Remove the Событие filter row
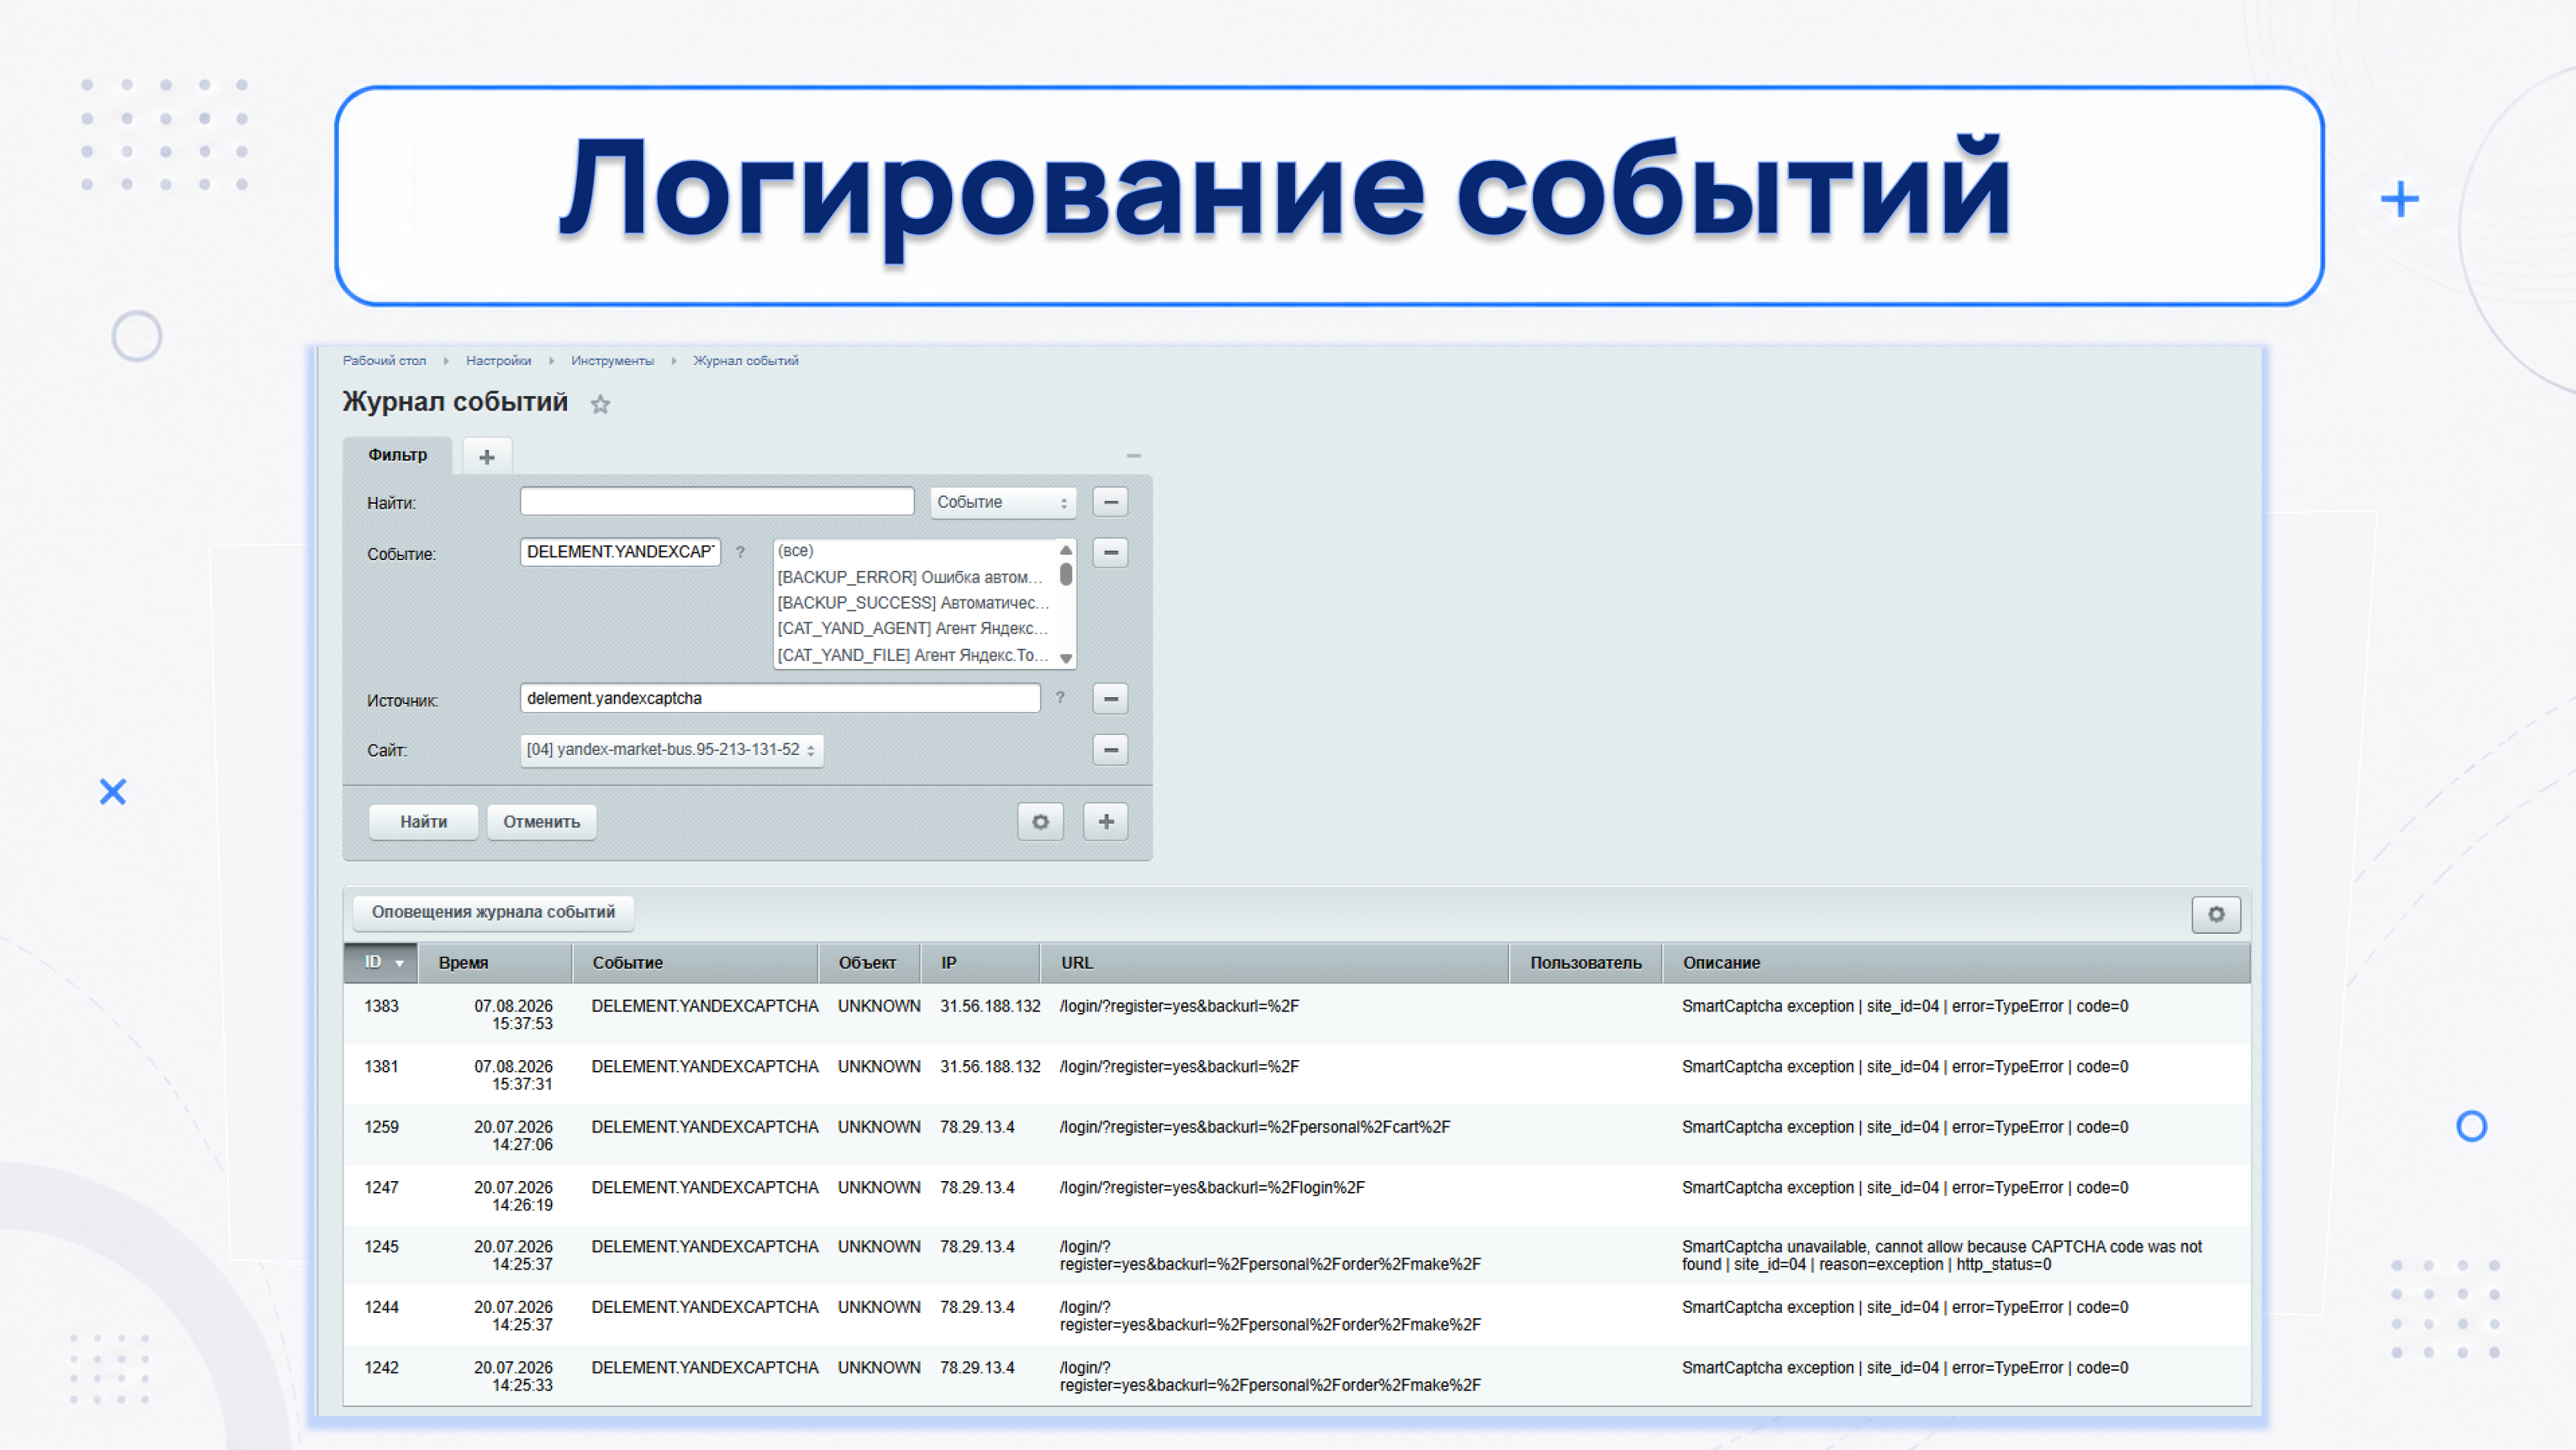The height and width of the screenshot is (1450, 2576). tap(1110, 553)
